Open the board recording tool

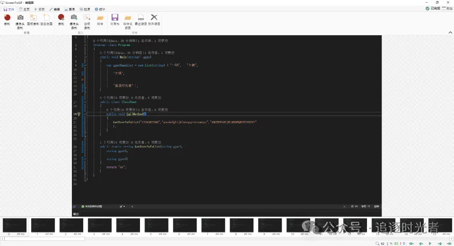[x=33, y=18]
